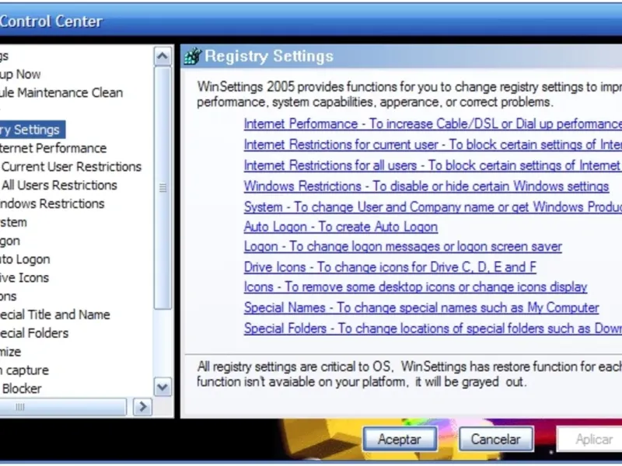Click the Aceptar button
Screen dimensions: 622x466
point(400,439)
